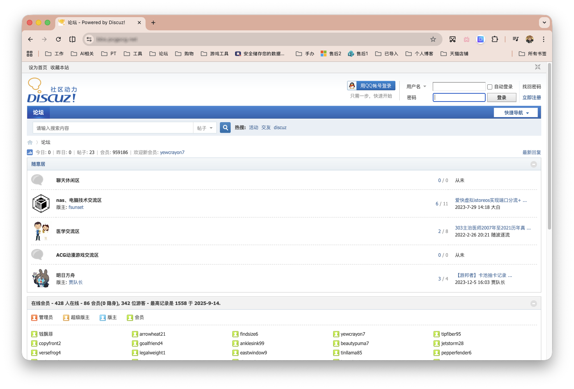This screenshot has height=389, width=574.
Task: Click the search content input field
Action: (x=113, y=128)
